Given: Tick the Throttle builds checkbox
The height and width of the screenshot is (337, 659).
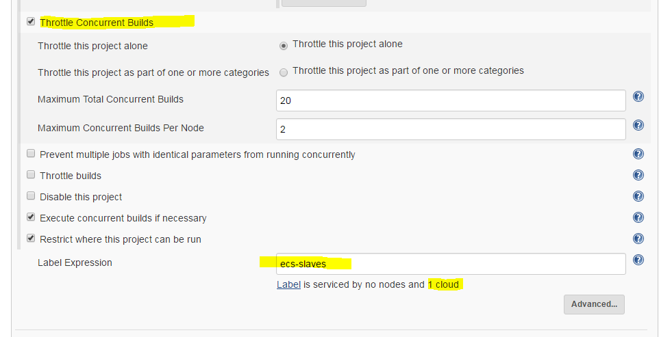Looking at the screenshot, I should tap(31, 175).
